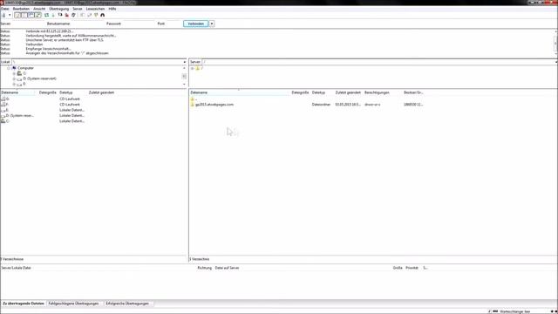Image resolution: width=558 pixels, height=314 pixels.
Task: Click the Port input field
Action: tap(174, 24)
